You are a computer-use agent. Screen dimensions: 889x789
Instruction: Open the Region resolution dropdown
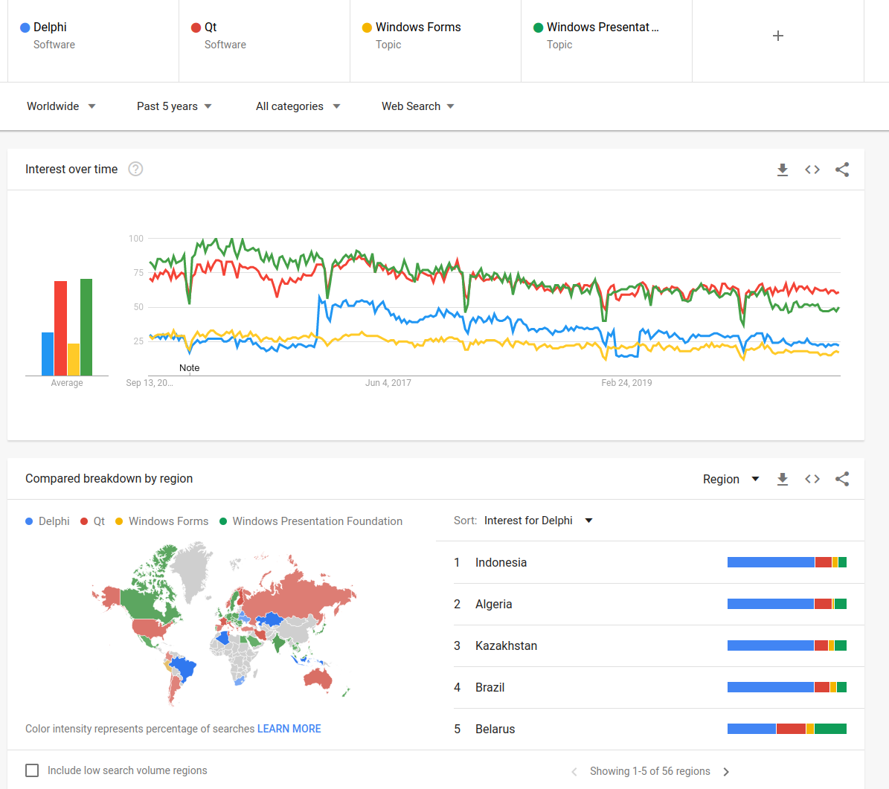pos(731,479)
